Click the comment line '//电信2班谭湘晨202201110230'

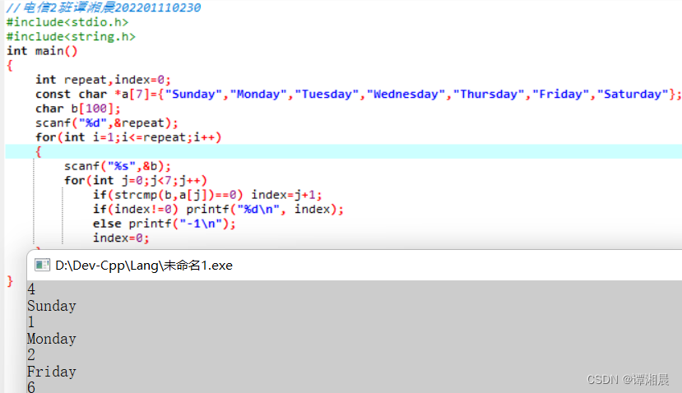tap(104, 7)
